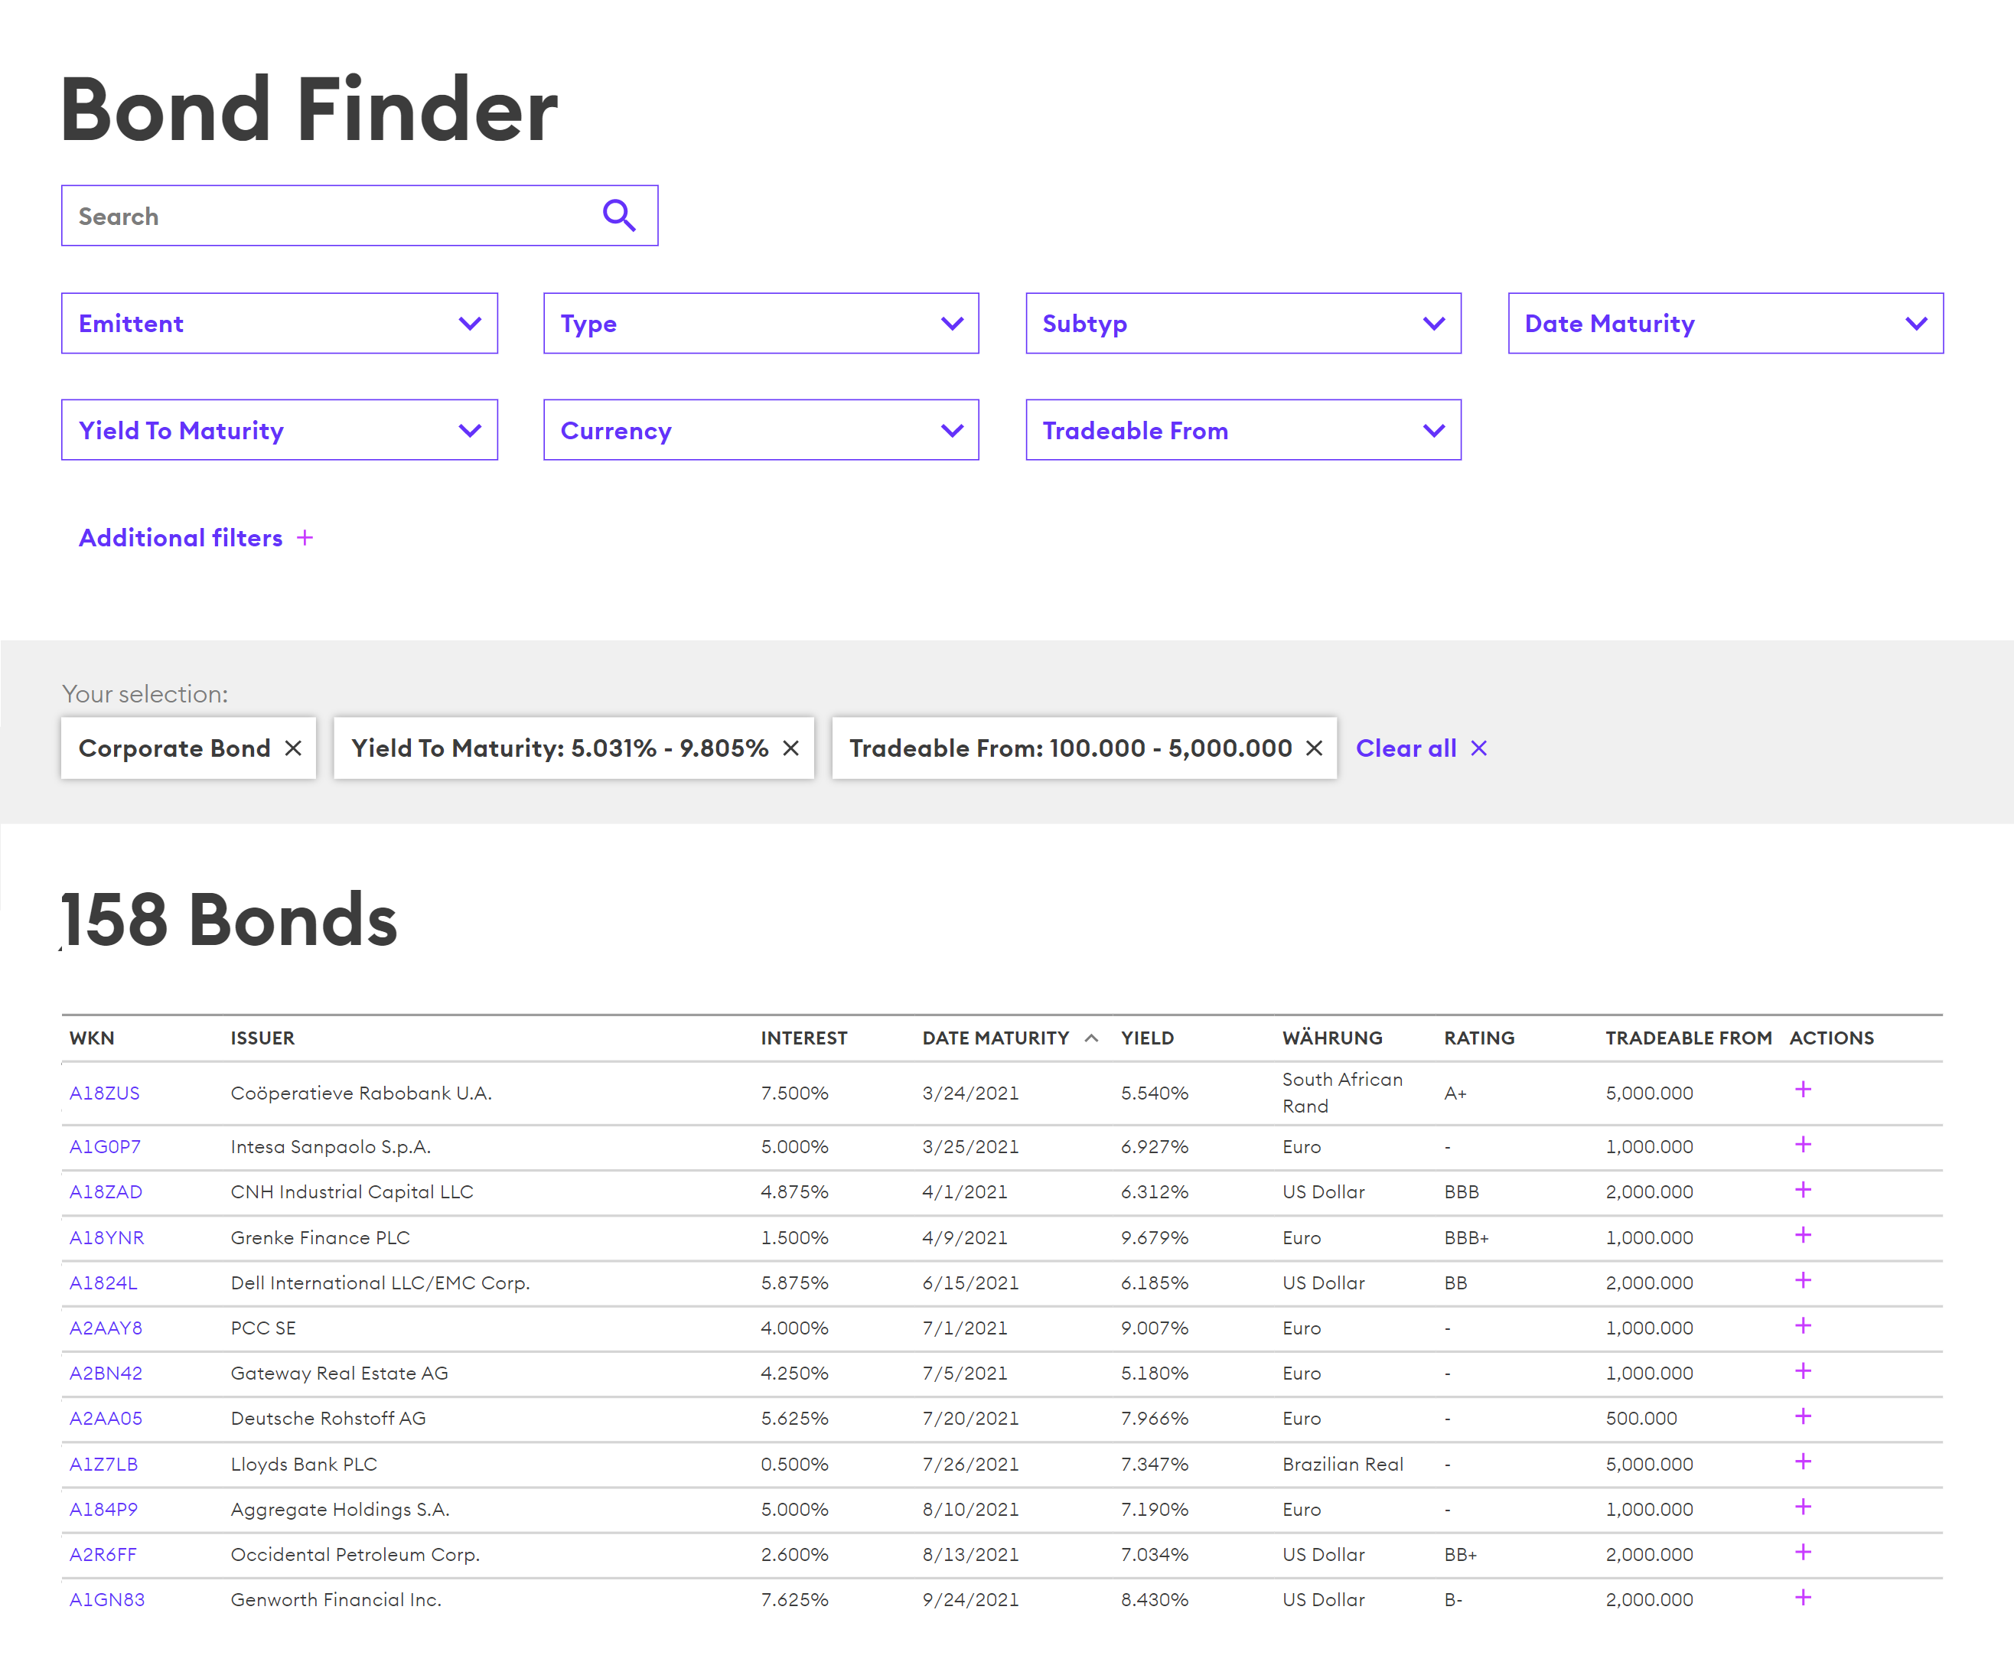Open the Subtyp dropdown
2014x1662 pixels.
click(x=1243, y=324)
